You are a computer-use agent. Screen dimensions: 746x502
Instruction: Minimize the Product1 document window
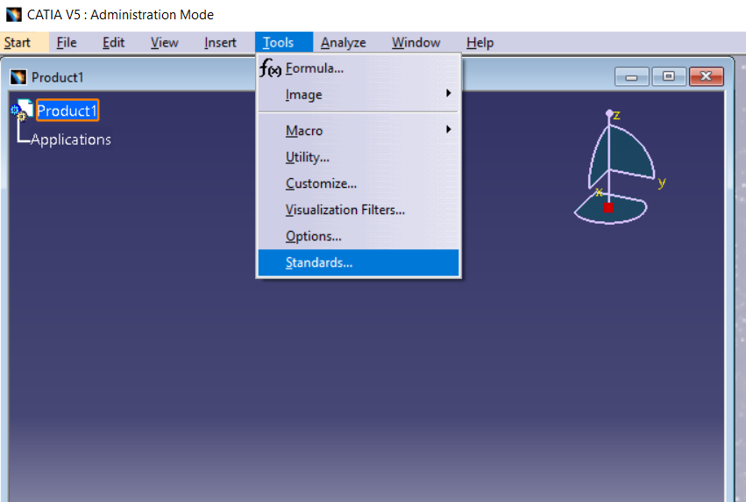pyautogui.click(x=631, y=76)
